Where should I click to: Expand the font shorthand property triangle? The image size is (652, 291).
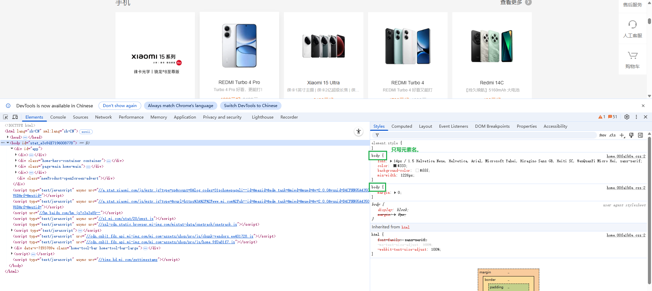click(391, 161)
